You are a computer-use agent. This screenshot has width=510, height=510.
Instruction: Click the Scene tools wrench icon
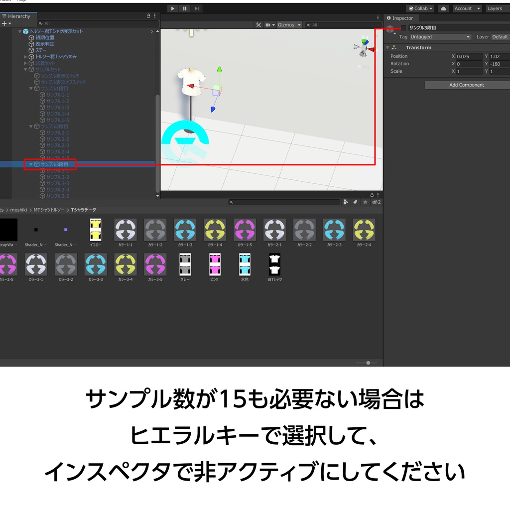point(258,25)
